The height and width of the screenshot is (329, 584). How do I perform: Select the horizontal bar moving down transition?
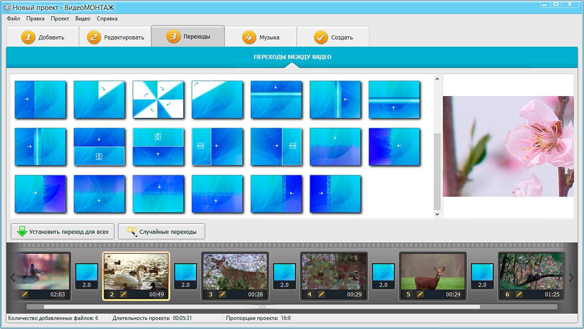(276, 100)
